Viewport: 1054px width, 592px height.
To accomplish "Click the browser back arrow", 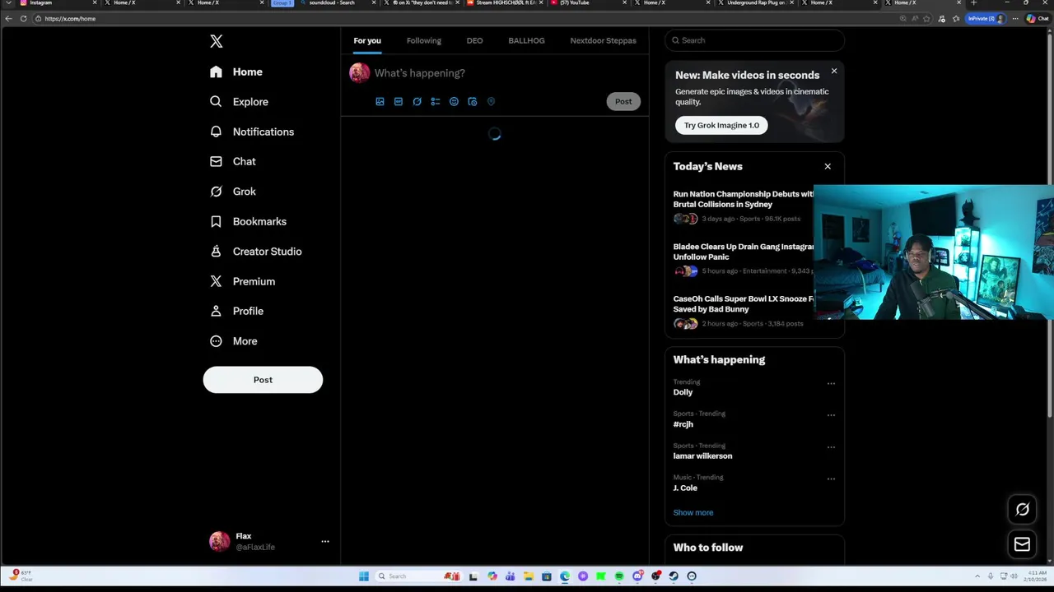I will click(8, 18).
